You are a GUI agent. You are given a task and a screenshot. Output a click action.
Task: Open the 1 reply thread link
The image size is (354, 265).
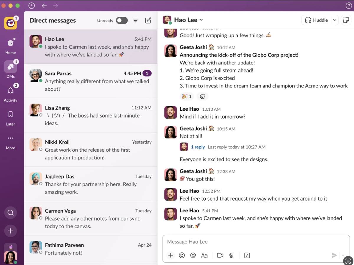198,147
